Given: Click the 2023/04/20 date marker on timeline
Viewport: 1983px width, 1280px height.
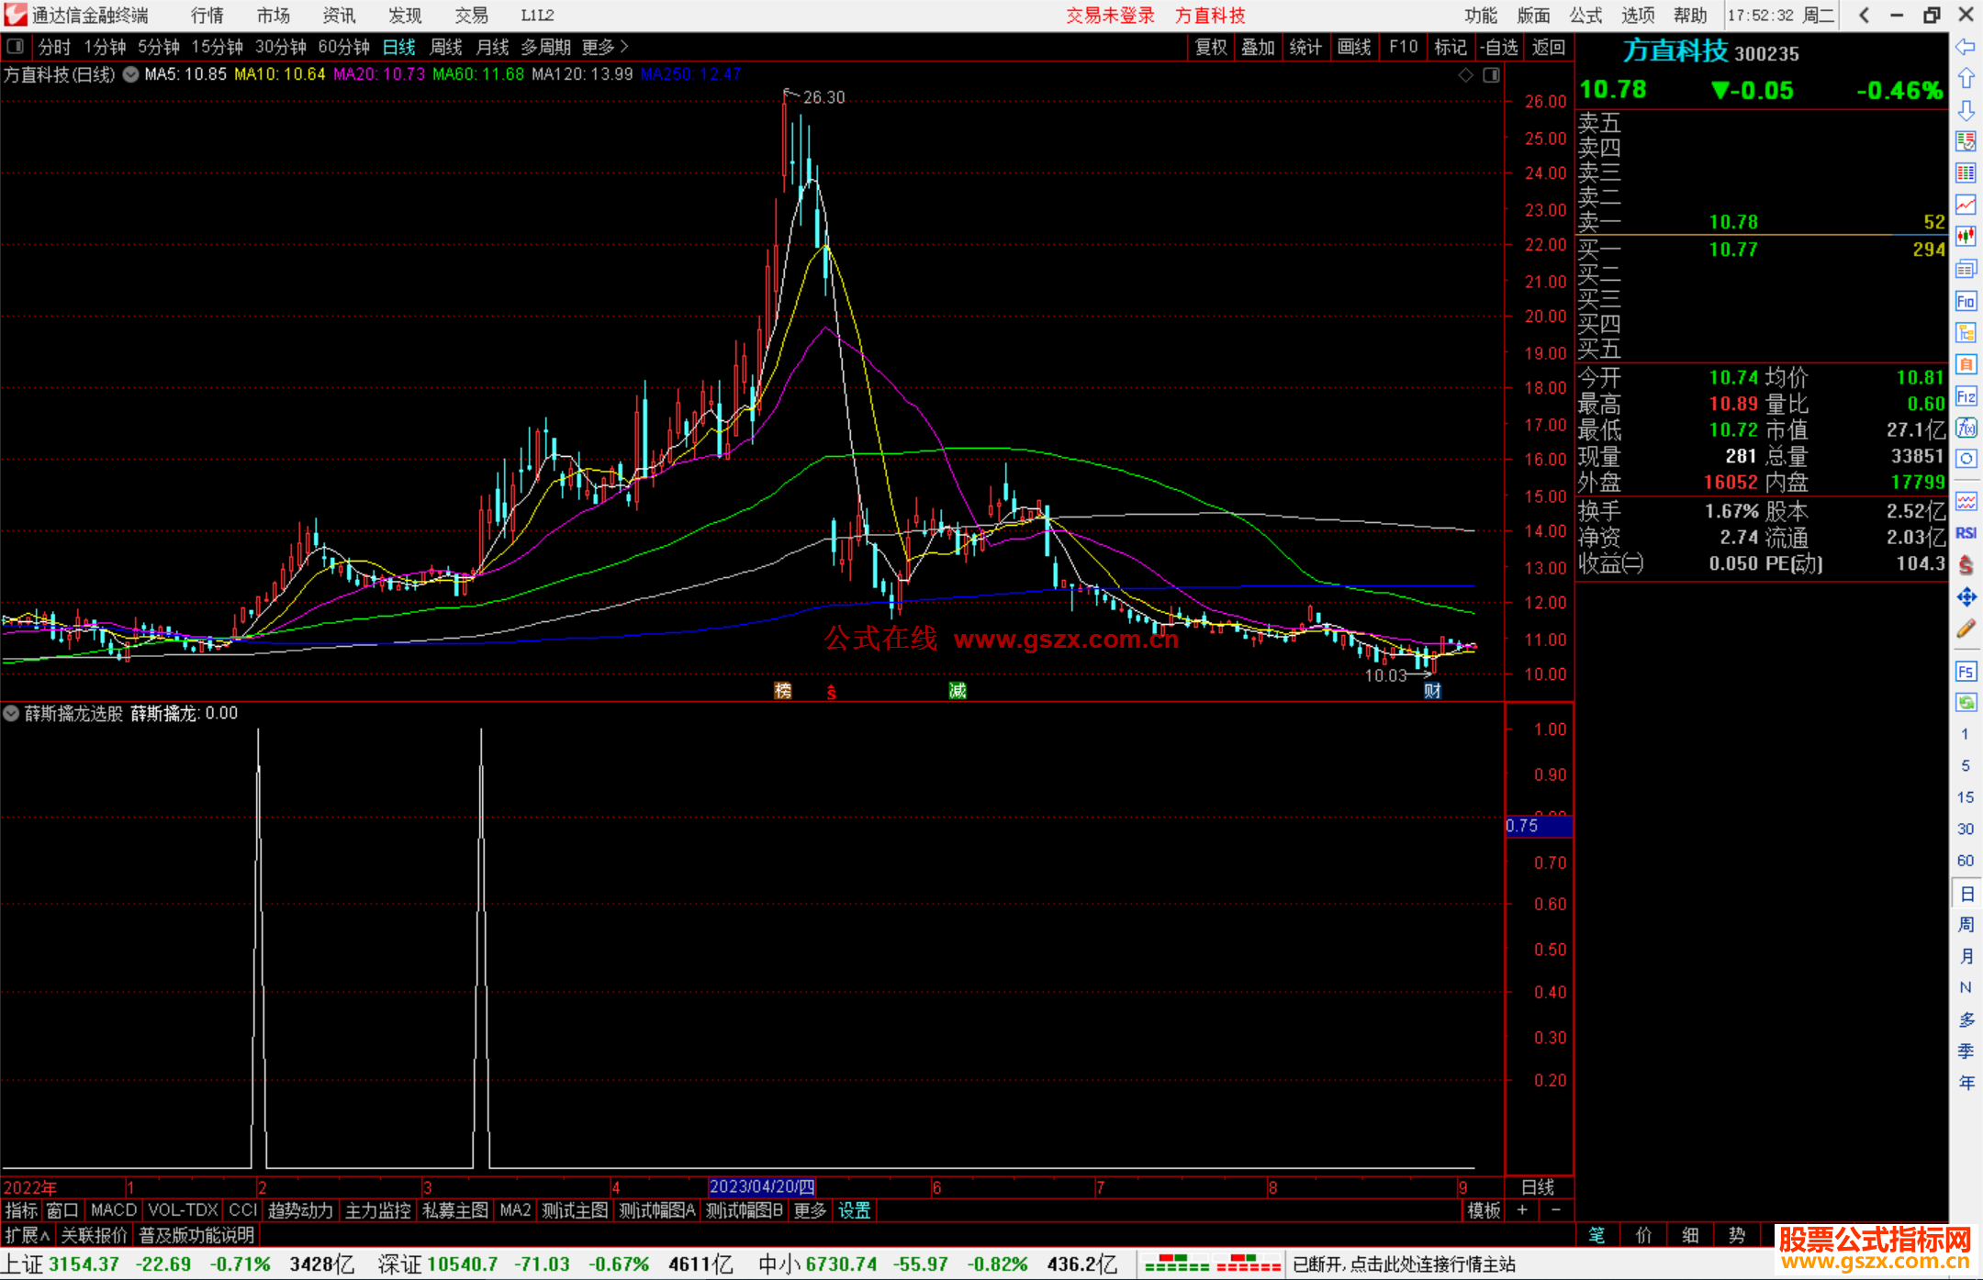Looking at the screenshot, I should coord(762,1186).
